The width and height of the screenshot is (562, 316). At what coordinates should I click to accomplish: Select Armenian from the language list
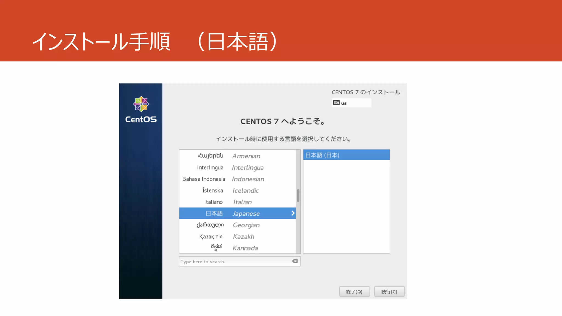pyautogui.click(x=237, y=156)
